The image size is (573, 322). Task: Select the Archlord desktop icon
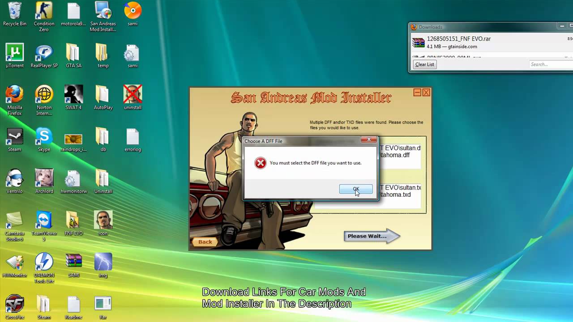click(44, 182)
